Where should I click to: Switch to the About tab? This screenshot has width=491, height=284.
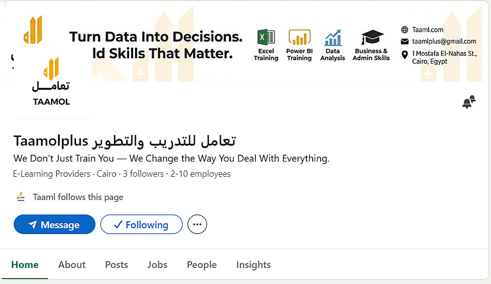pyautogui.click(x=72, y=264)
